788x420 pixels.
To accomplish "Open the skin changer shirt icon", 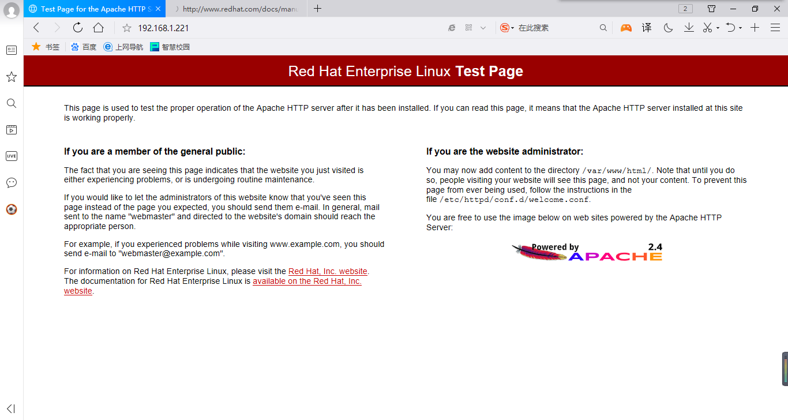I will coord(711,9).
